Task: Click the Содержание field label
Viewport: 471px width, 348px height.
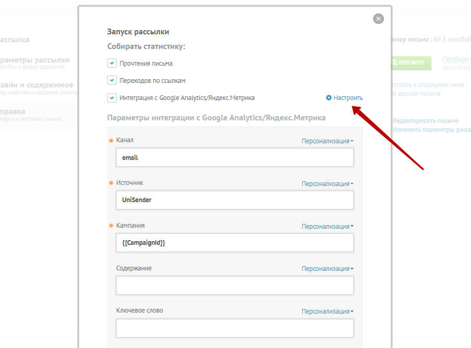Action: click(134, 268)
